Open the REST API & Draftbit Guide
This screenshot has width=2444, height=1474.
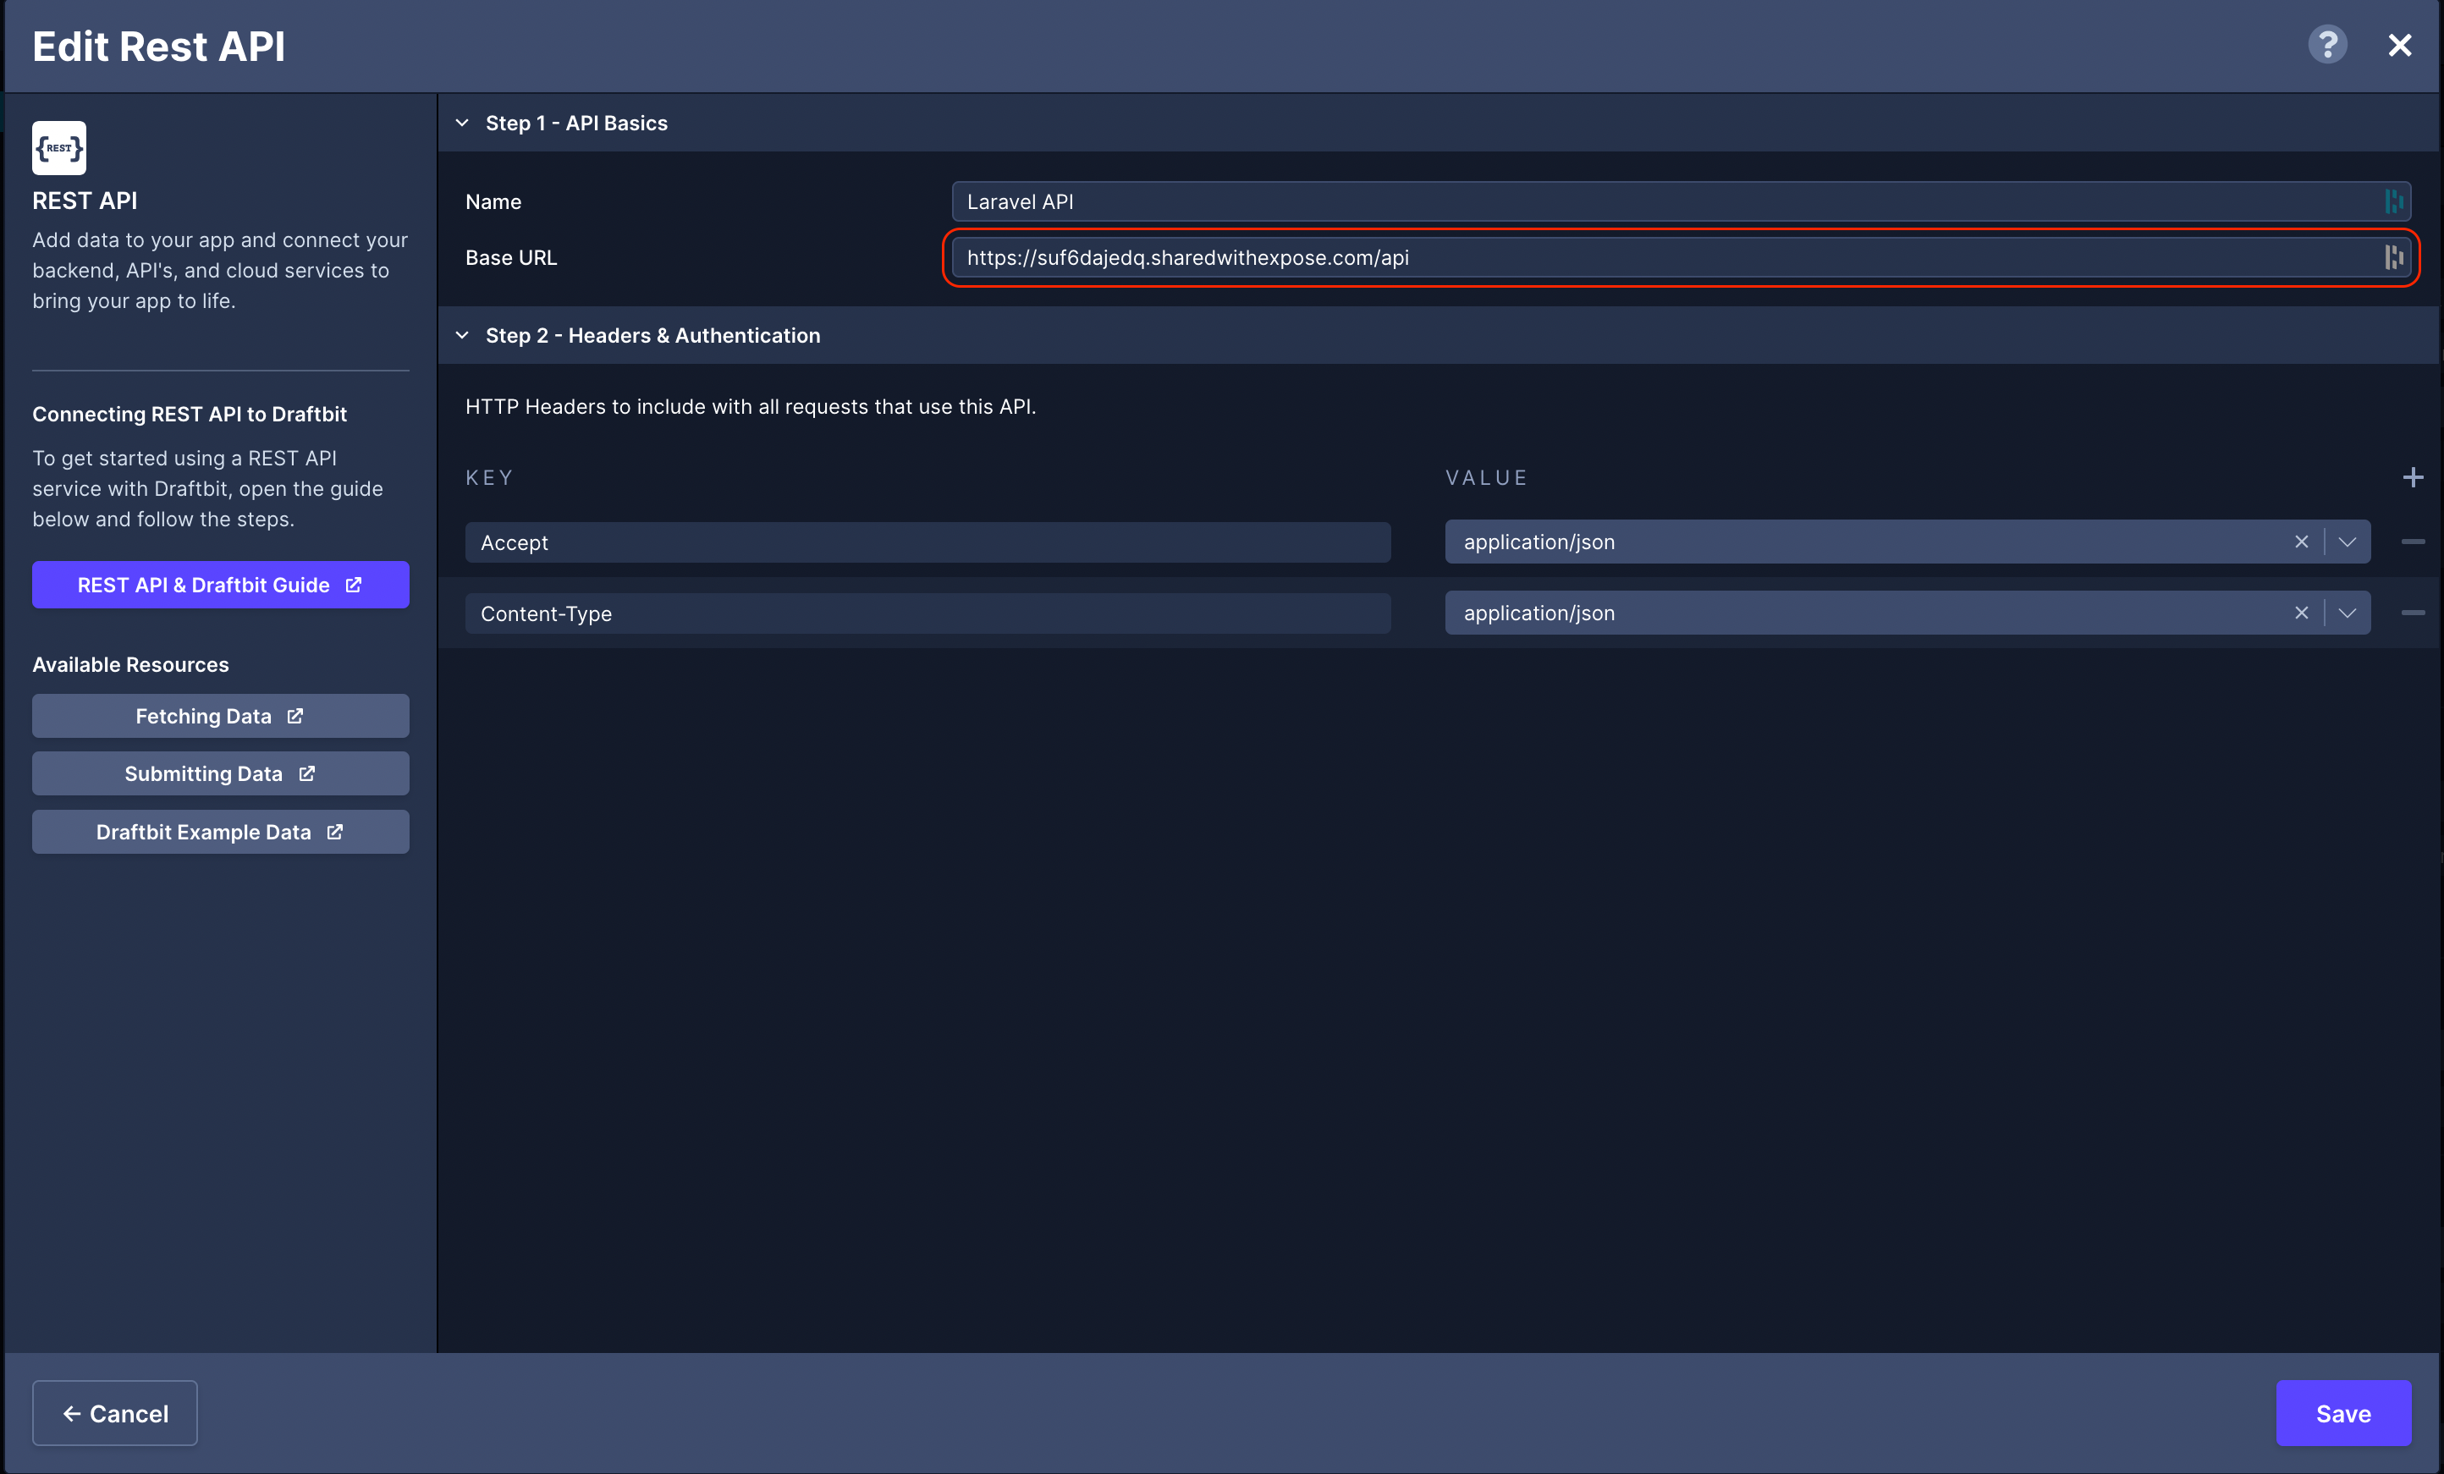pyautogui.click(x=220, y=586)
